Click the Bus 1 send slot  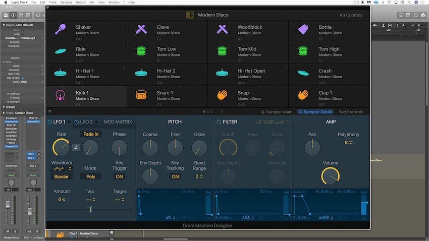(x=31, y=154)
